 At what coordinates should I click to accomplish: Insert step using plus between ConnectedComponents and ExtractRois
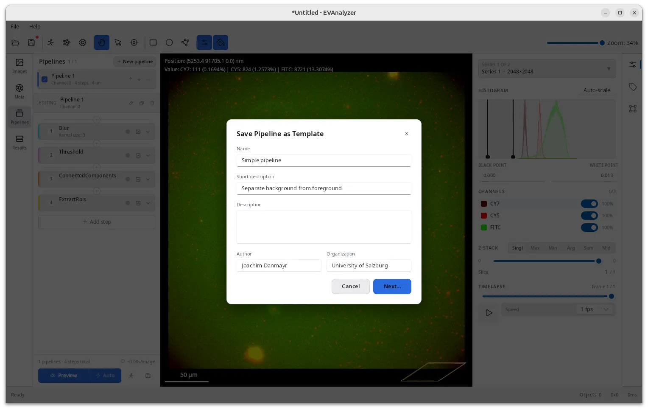97,191
